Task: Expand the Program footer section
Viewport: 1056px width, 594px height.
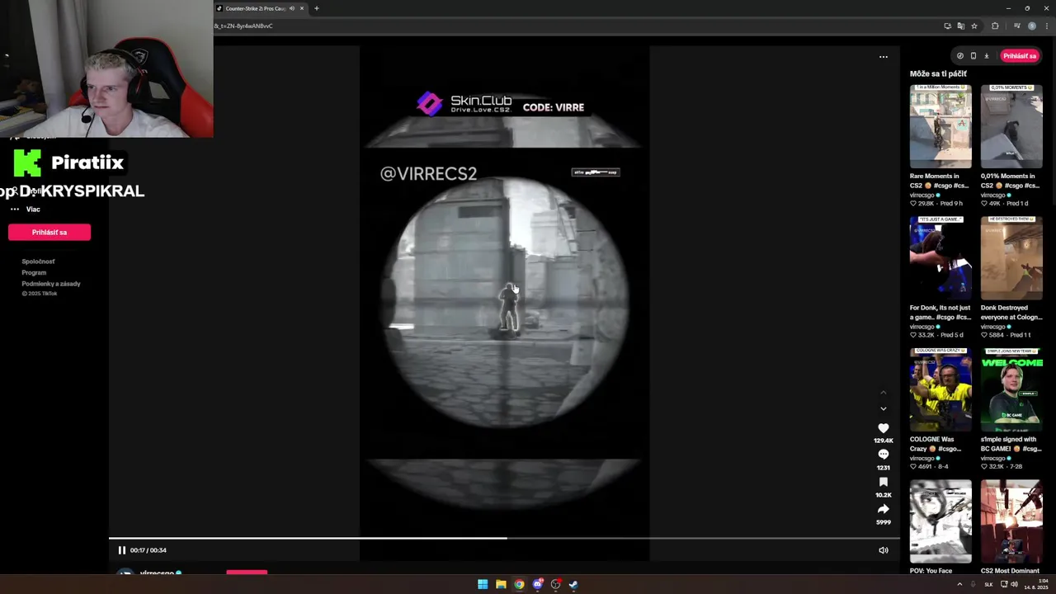Action: click(x=34, y=272)
